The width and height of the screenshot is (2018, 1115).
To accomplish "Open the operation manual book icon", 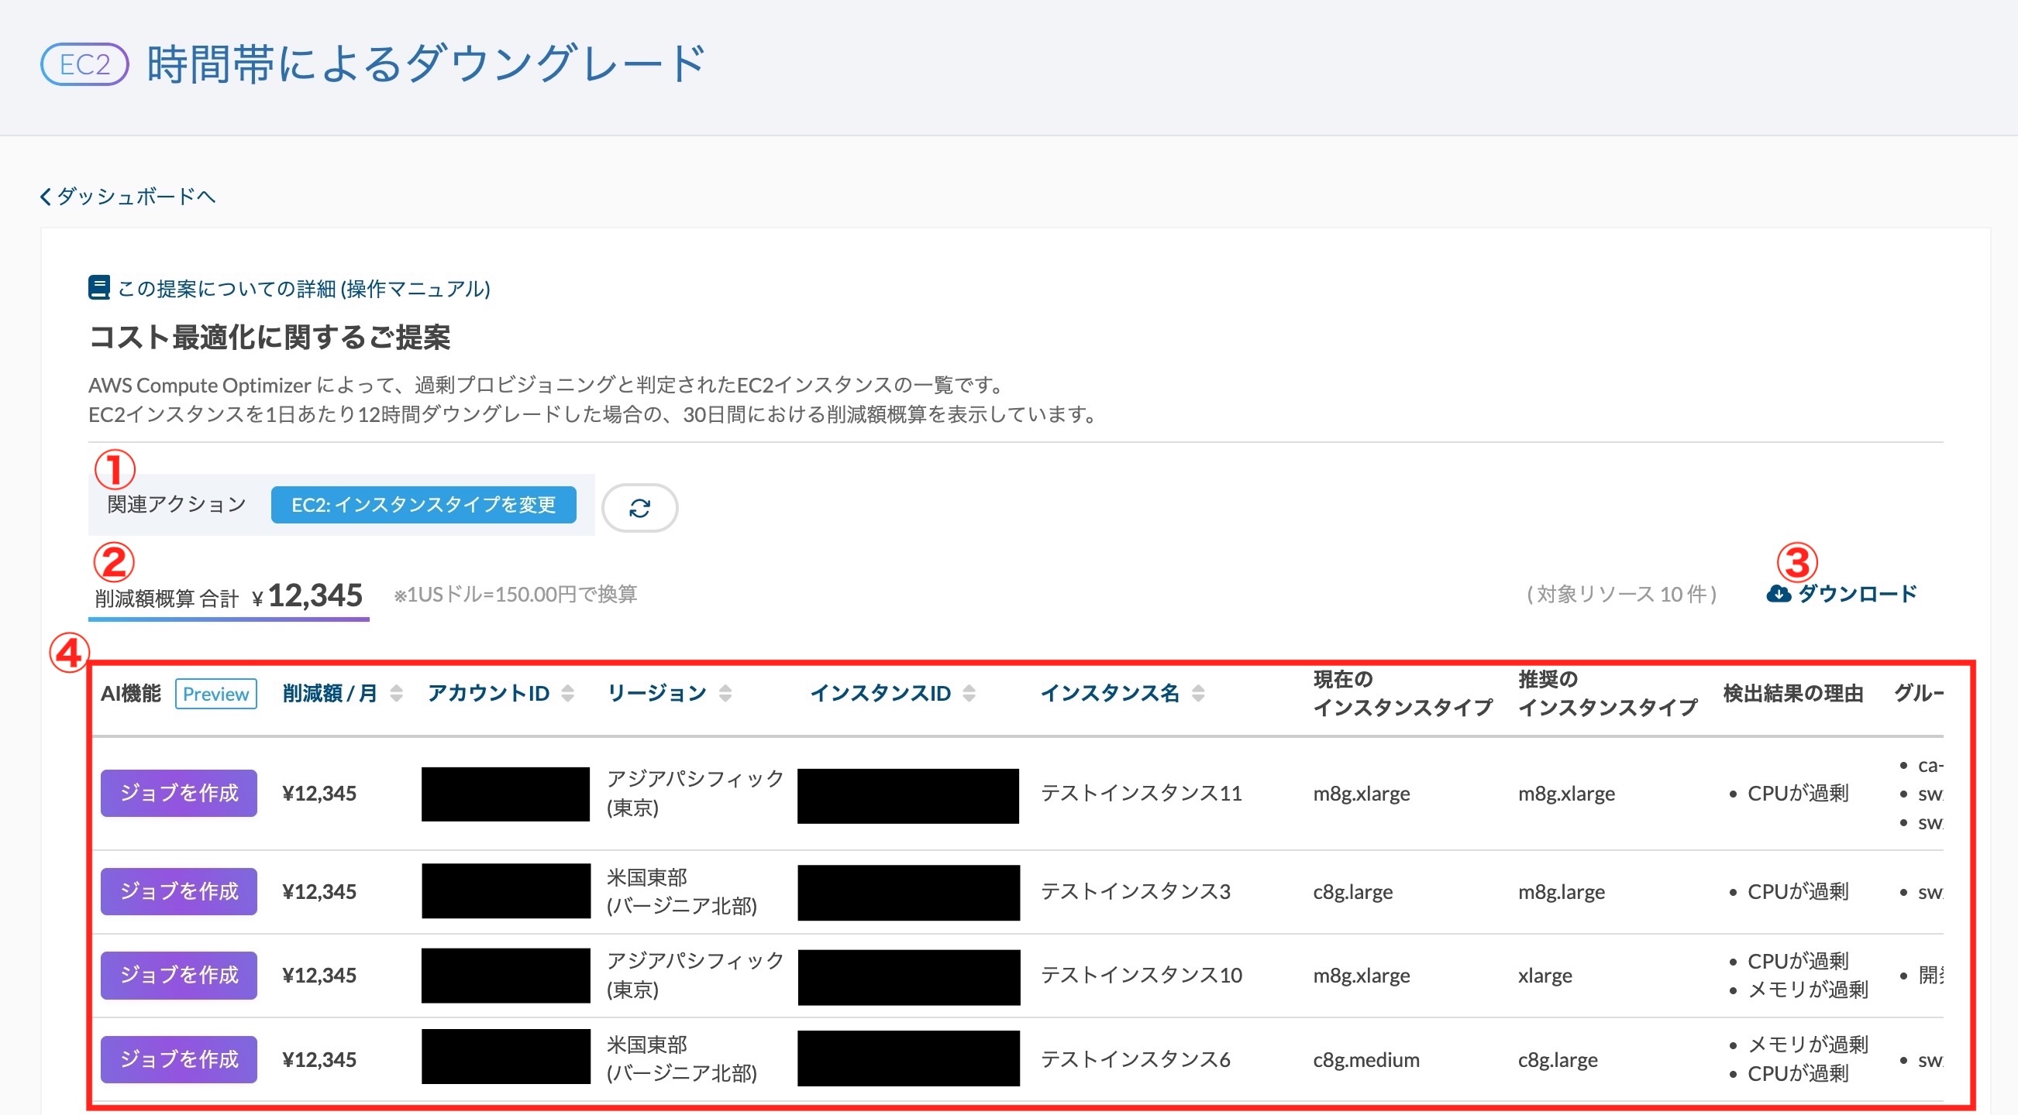I will (98, 288).
